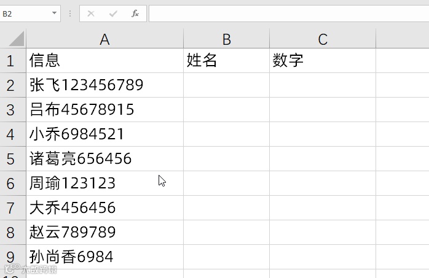
Task: Select cell with 张飞123456789
Action: pyautogui.click(x=104, y=85)
